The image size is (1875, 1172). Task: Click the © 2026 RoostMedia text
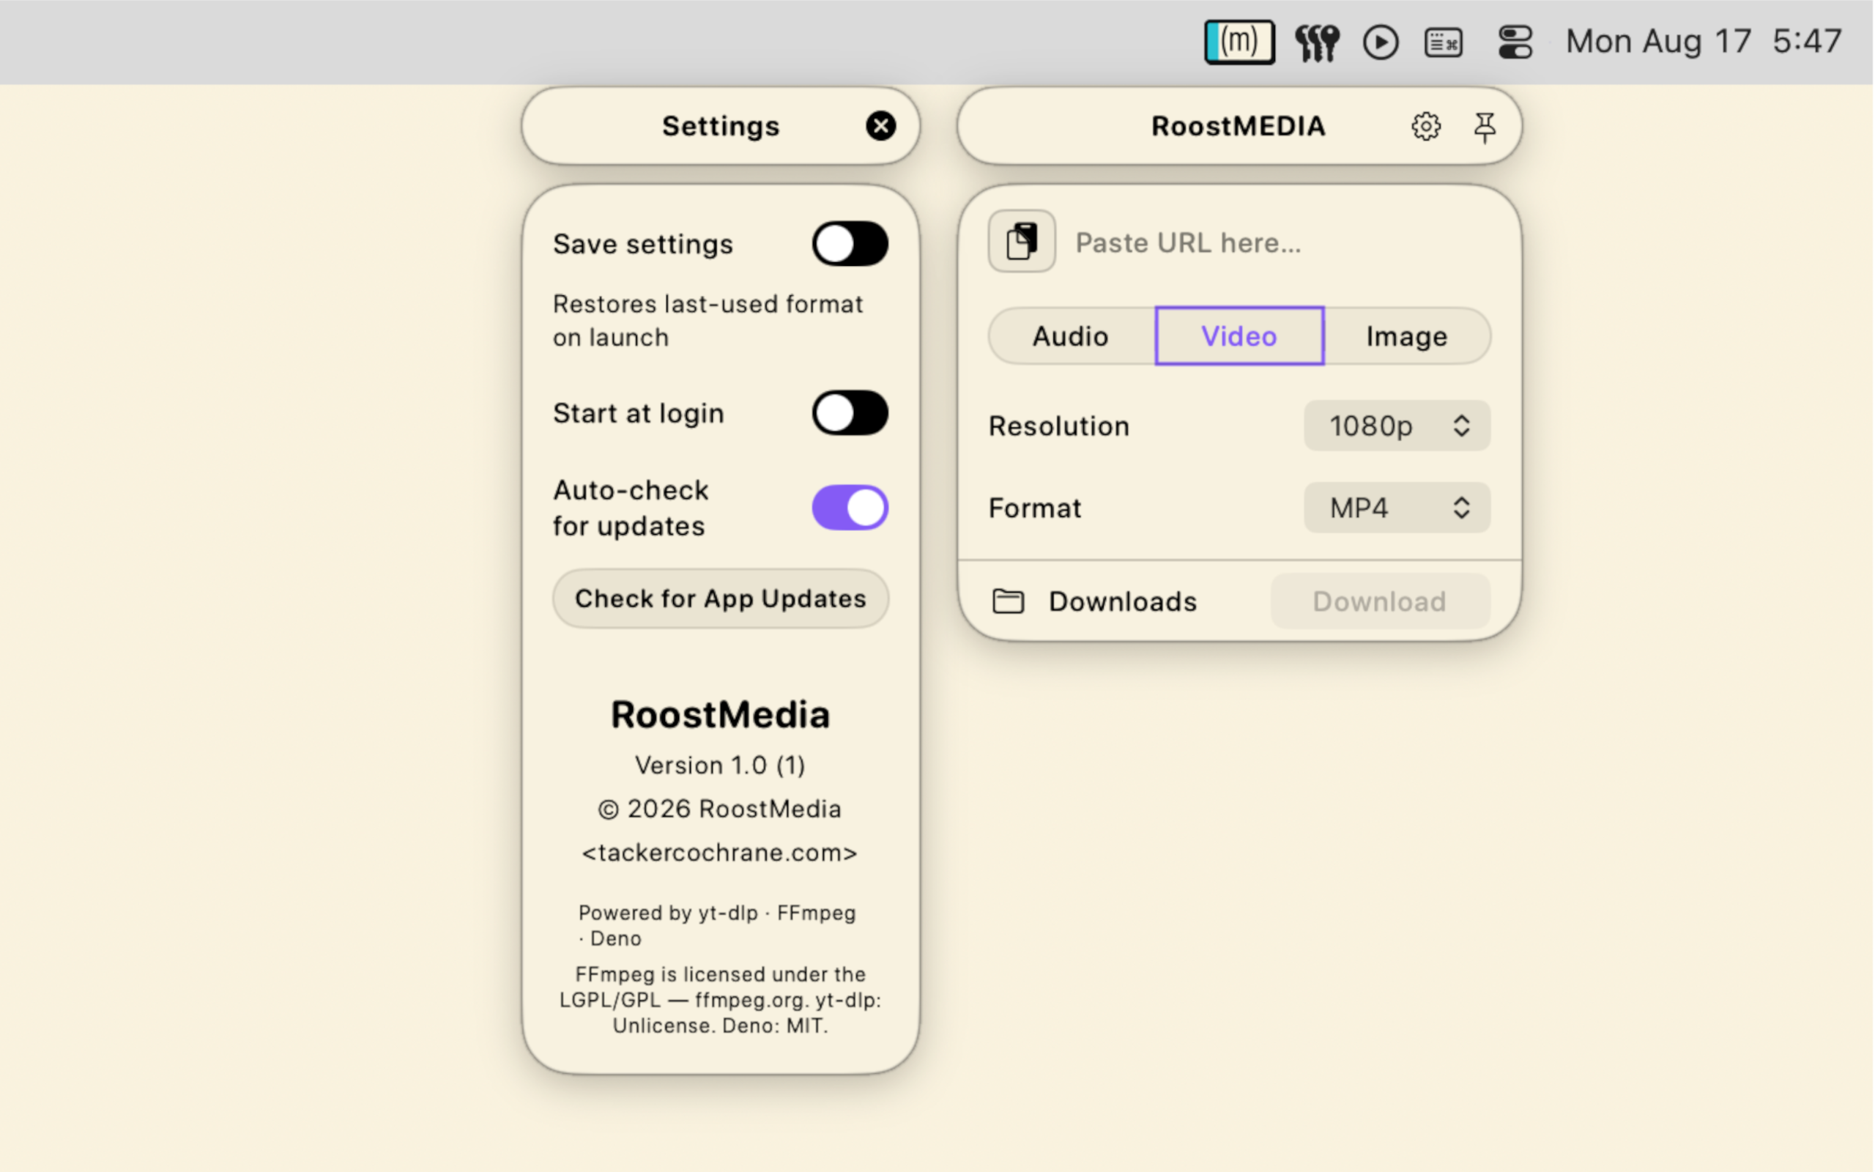pyautogui.click(x=720, y=809)
